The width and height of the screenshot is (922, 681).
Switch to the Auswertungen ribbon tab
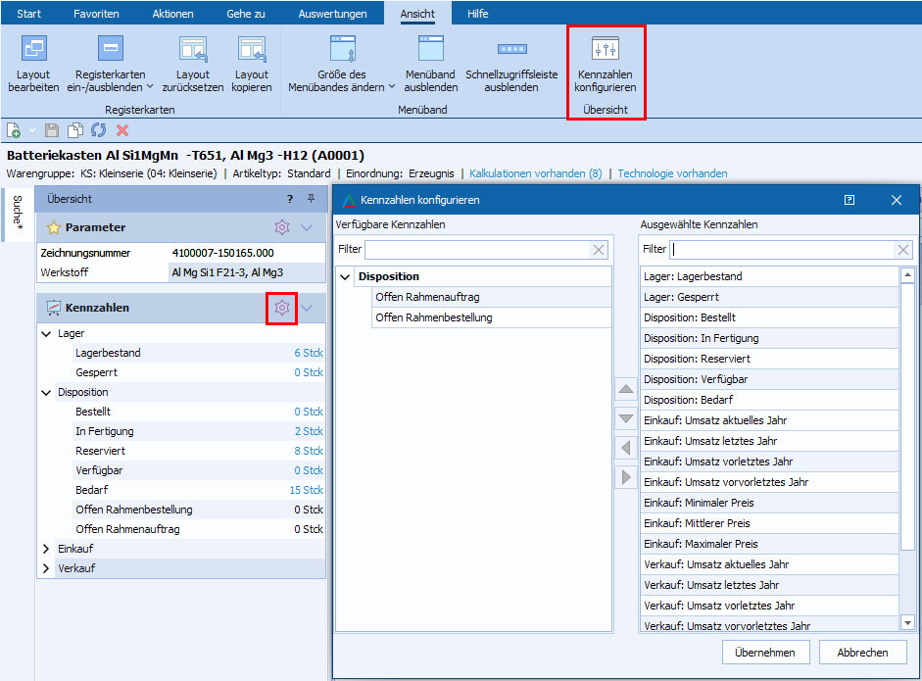tap(332, 14)
